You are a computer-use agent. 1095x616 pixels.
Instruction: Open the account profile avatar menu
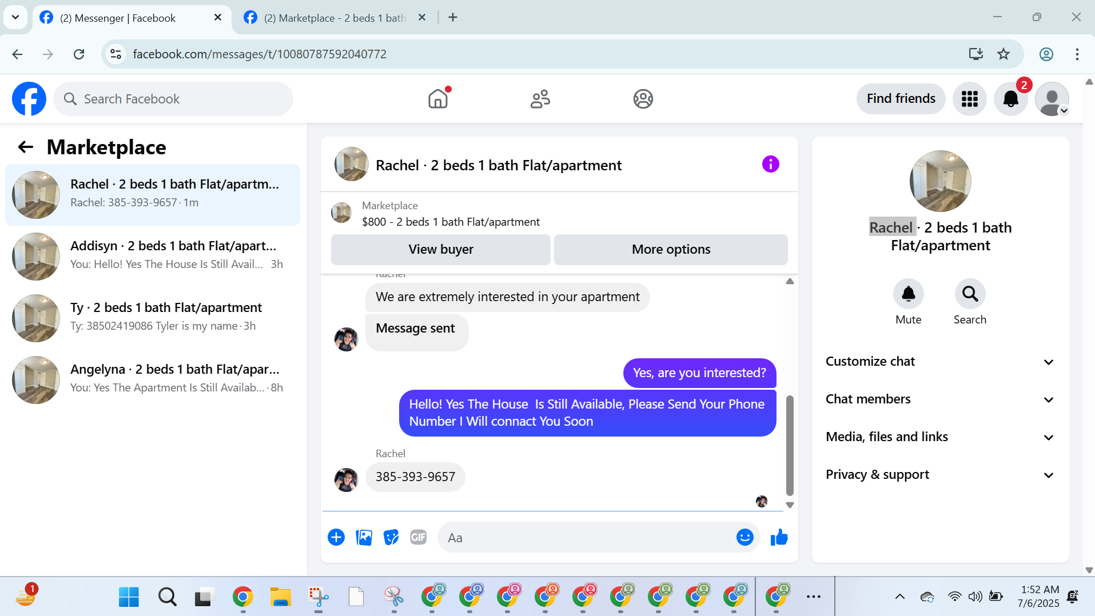[x=1052, y=99]
